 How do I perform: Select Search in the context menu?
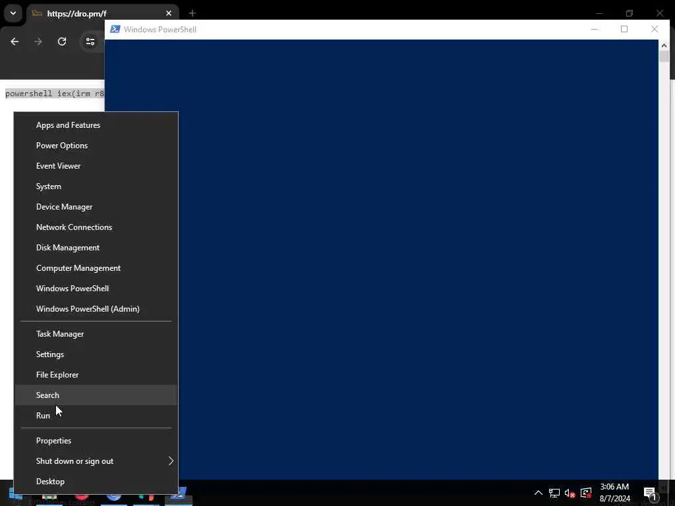coord(96,395)
